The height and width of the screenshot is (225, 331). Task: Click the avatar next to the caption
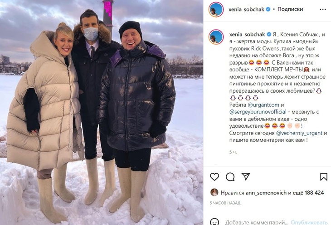point(216,37)
